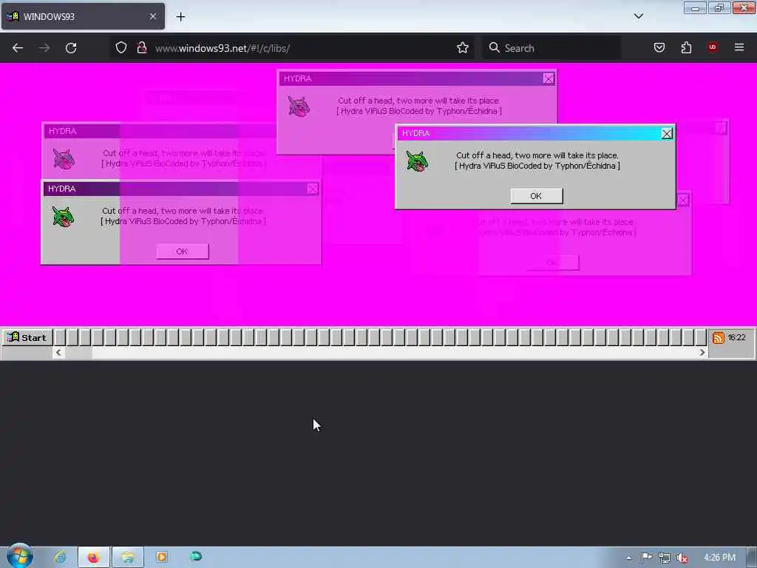This screenshot has height=568, width=757.
Task: Click the taskbar scroll right arrow
Action: pos(702,353)
